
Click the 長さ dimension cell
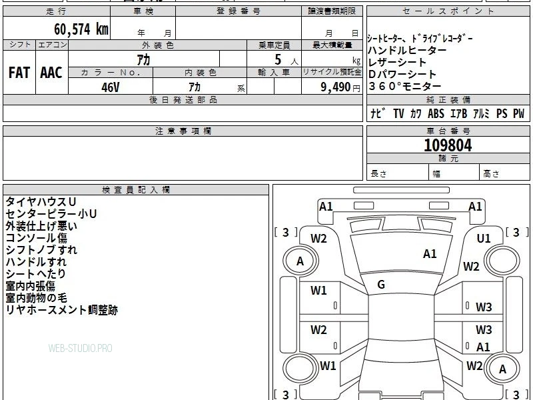[398, 173]
